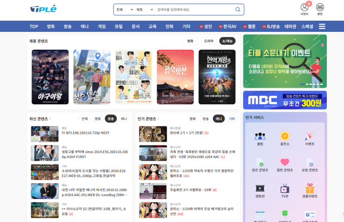
Task: Click the TPLE logo
Action: tap(43, 9)
